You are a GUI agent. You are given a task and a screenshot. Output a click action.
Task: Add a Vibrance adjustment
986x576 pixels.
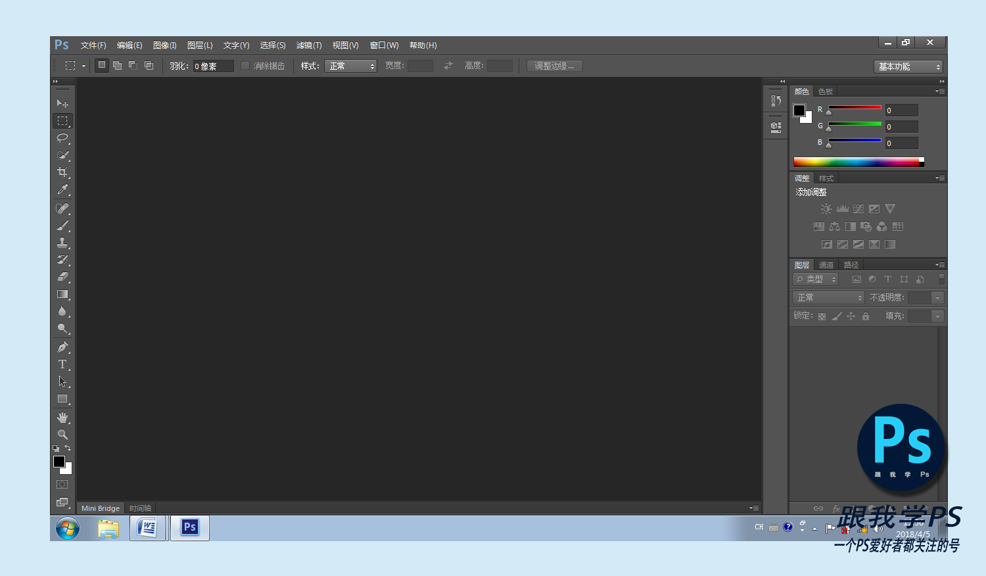point(890,209)
